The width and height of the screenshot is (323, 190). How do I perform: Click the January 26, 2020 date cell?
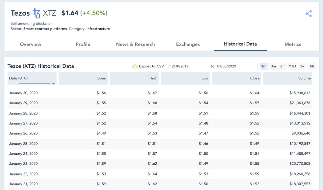23,133
